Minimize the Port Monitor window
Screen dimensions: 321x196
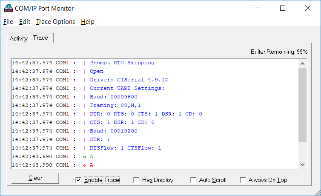(x=258, y=8)
